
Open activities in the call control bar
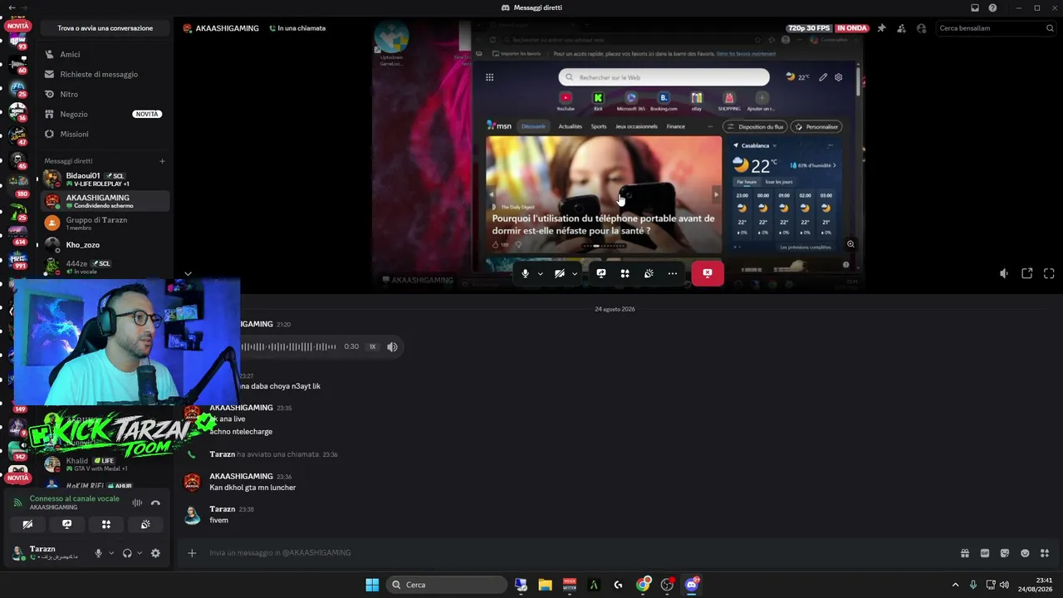625,273
